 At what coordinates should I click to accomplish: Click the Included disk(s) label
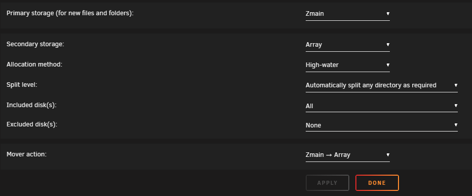pyautogui.click(x=31, y=105)
